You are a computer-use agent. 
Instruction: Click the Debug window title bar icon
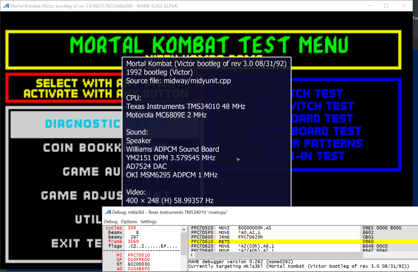(x=108, y=212)
